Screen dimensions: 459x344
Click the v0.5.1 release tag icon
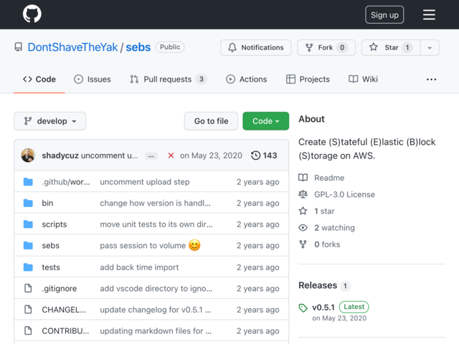click(x=303, y=307)
